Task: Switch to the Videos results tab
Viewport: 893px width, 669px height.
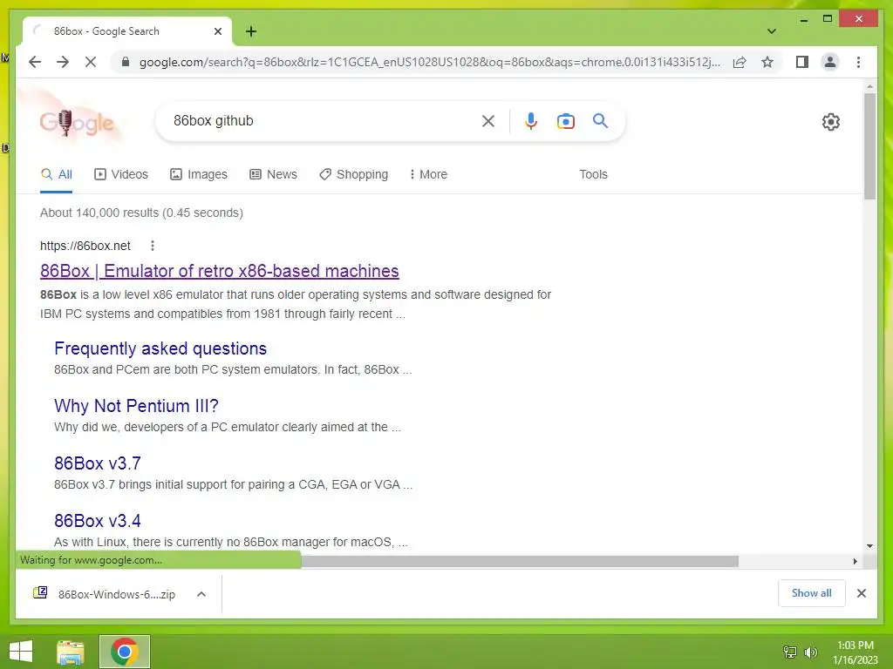Action: click(x=120, y=174)
